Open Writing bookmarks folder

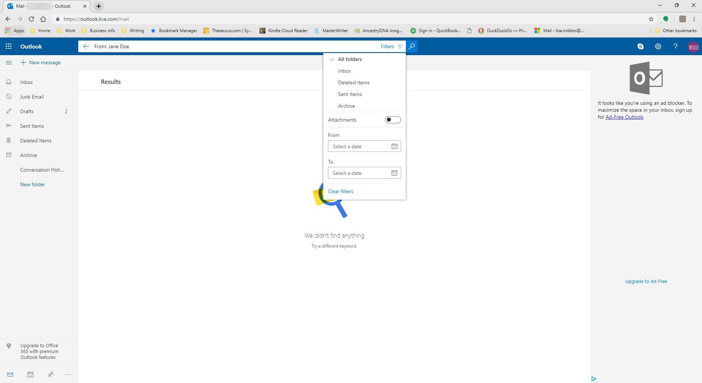(x=133, y=31)
